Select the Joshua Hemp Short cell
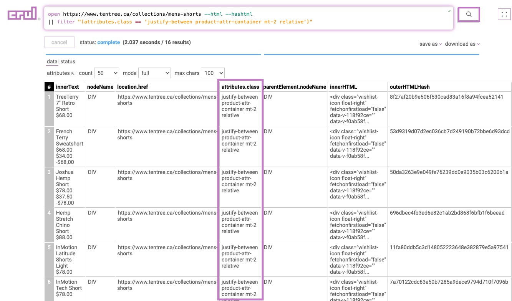Screen dimensions: 512x301 tap(69, 187)
